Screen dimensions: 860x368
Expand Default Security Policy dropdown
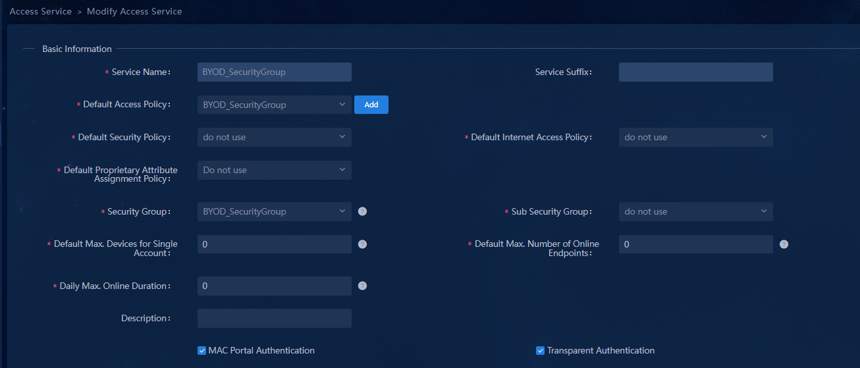[x=275, y=137]
